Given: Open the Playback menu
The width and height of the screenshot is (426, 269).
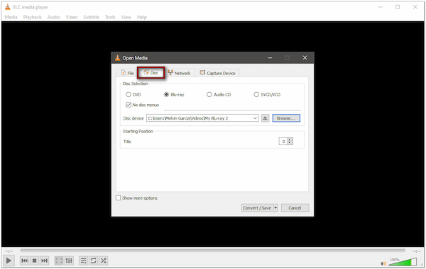Looking at the screenshot, I should pos(32,17).
